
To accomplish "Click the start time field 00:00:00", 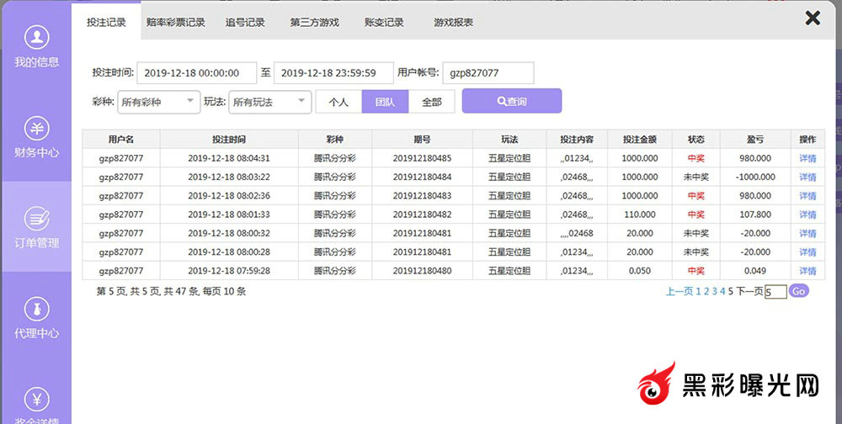I will point(196,73).
